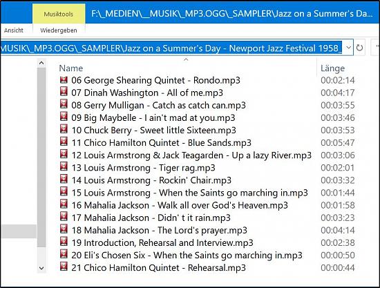The height and width of the screenshot is (288, 380).
Task: Select 17 Mahalia Jackson - Didn' t it rain.mp3
Action: click(x=151, y=218)
